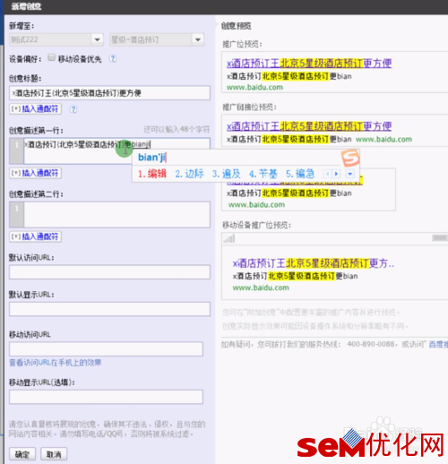Click the bian'ji pinyin composition text

point(152,158)
